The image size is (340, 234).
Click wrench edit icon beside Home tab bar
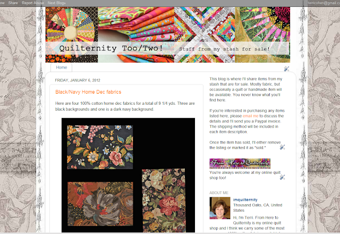[286, 69]
